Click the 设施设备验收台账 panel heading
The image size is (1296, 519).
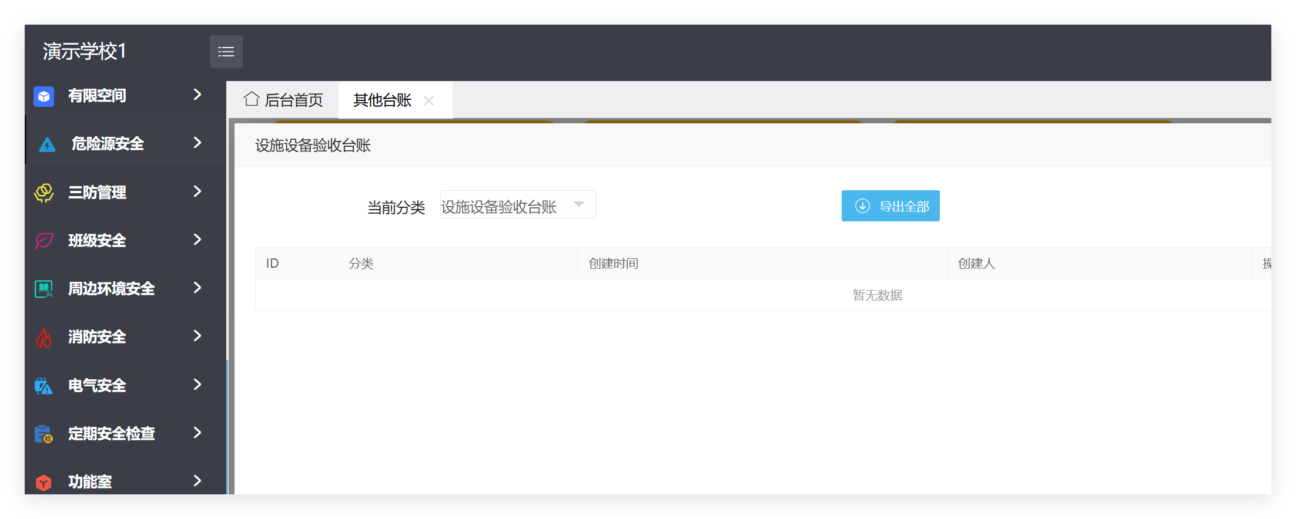coord(313,146)
